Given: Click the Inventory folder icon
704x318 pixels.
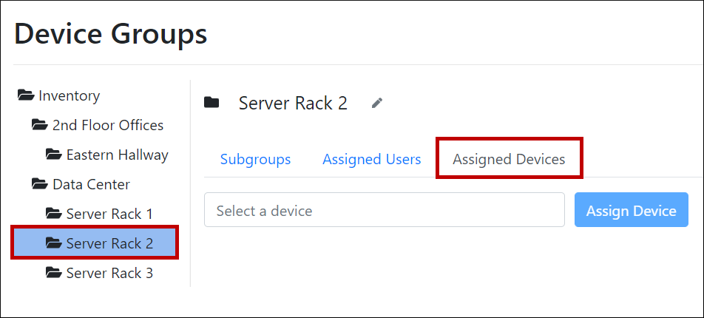Looking at the screenshot, I should coord(26,95).
